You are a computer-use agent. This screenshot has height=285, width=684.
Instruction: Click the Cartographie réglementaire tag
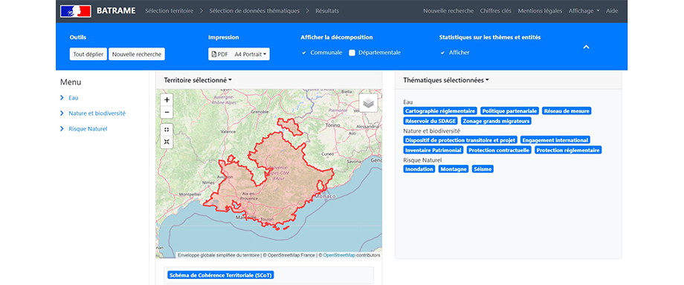coord(440,111)
